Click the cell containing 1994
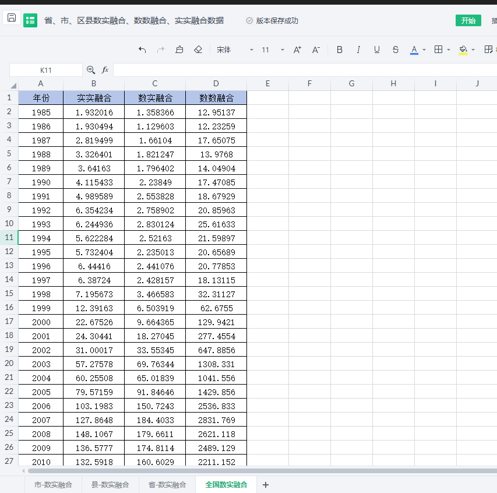 (41, 238)
